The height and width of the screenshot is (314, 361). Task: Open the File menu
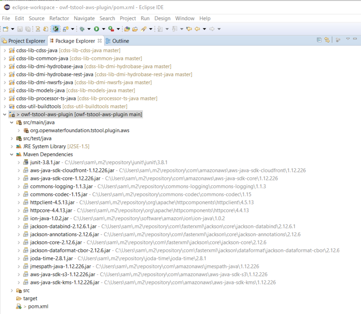coord(6,18)
